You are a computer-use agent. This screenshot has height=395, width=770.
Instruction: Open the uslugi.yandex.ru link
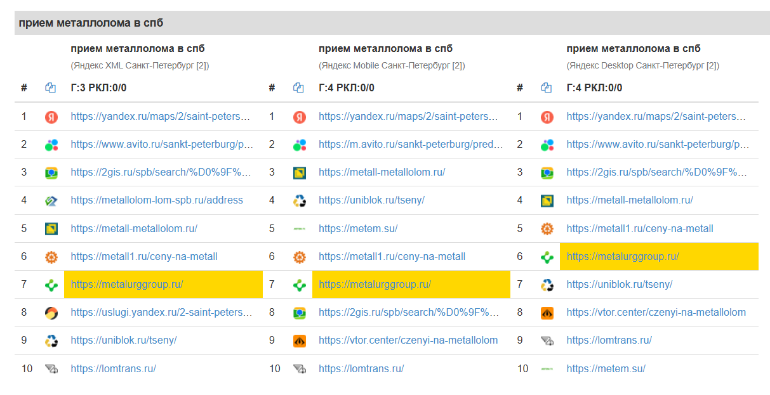tap(161, 313)
